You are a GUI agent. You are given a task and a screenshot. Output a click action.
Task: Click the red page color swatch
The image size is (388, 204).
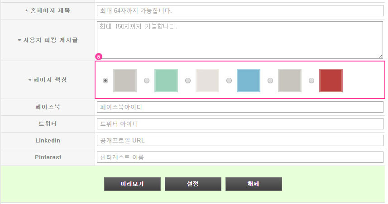[x=331, y=81]
